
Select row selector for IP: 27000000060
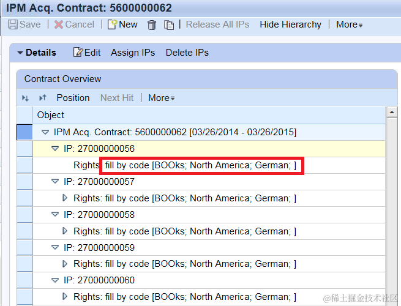(x=25, y=280)
